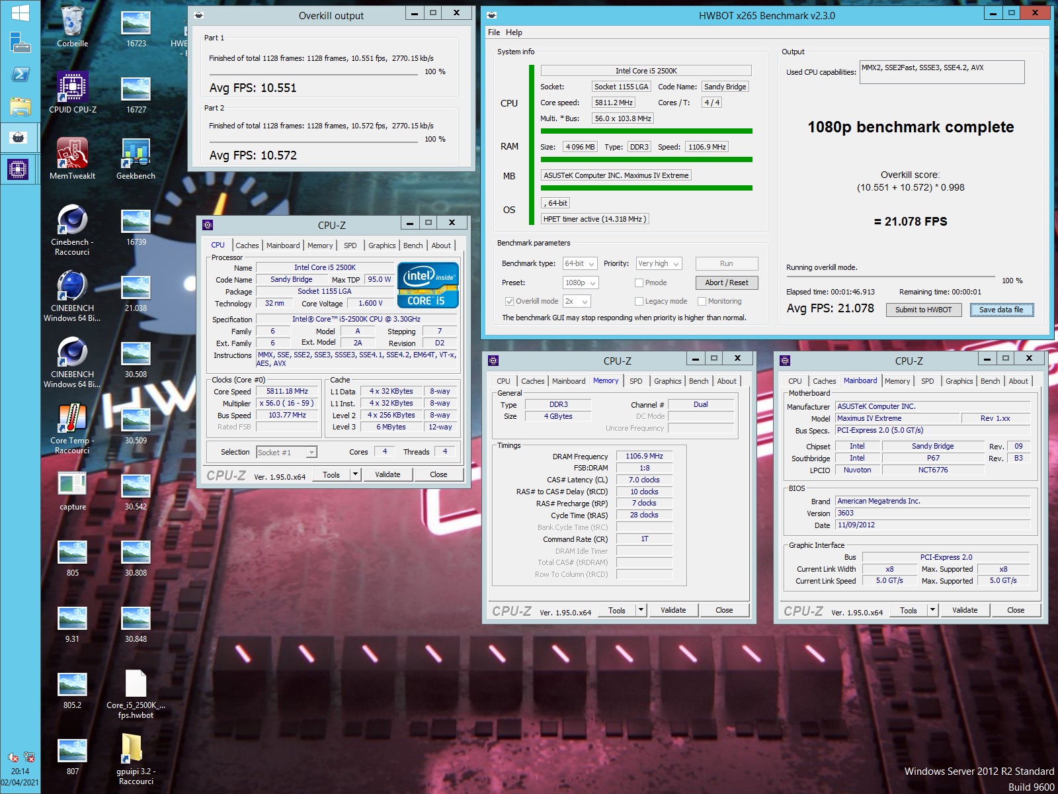
Task: Open the Core Temp - Raccourci shortcut
Action: point(72,427)
